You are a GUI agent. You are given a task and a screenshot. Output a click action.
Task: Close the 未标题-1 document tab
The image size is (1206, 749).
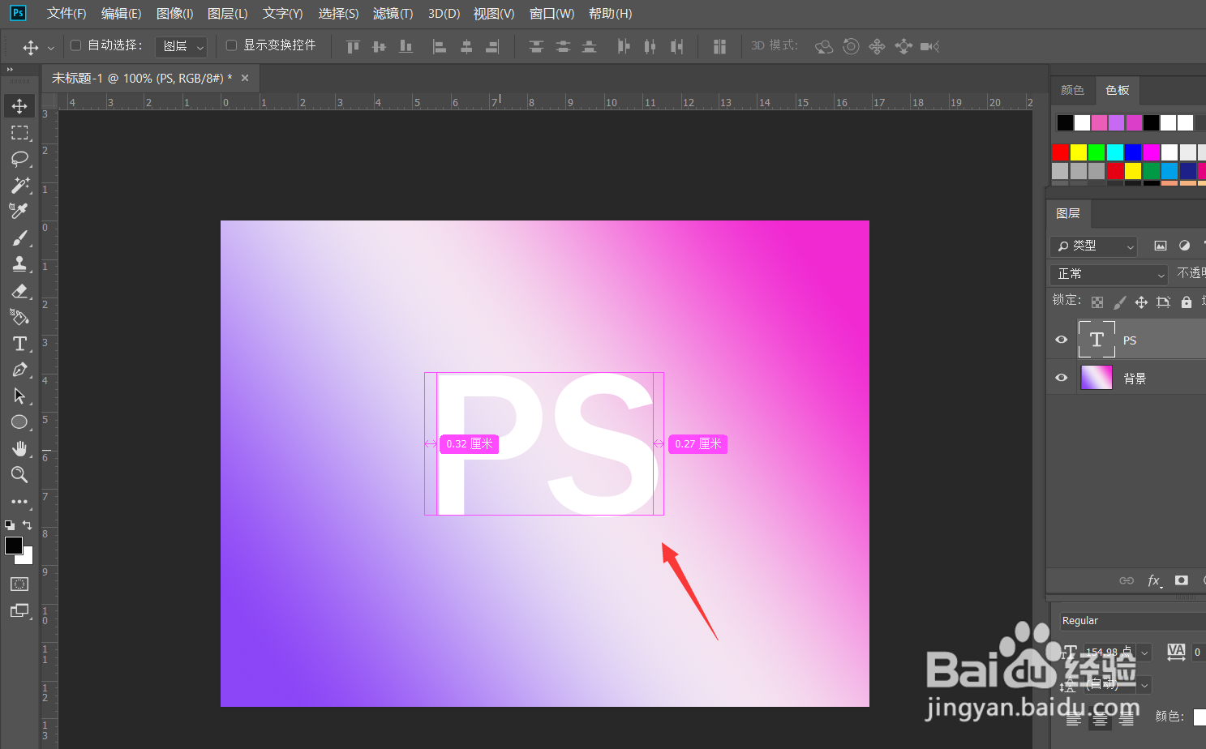(245, 78)
